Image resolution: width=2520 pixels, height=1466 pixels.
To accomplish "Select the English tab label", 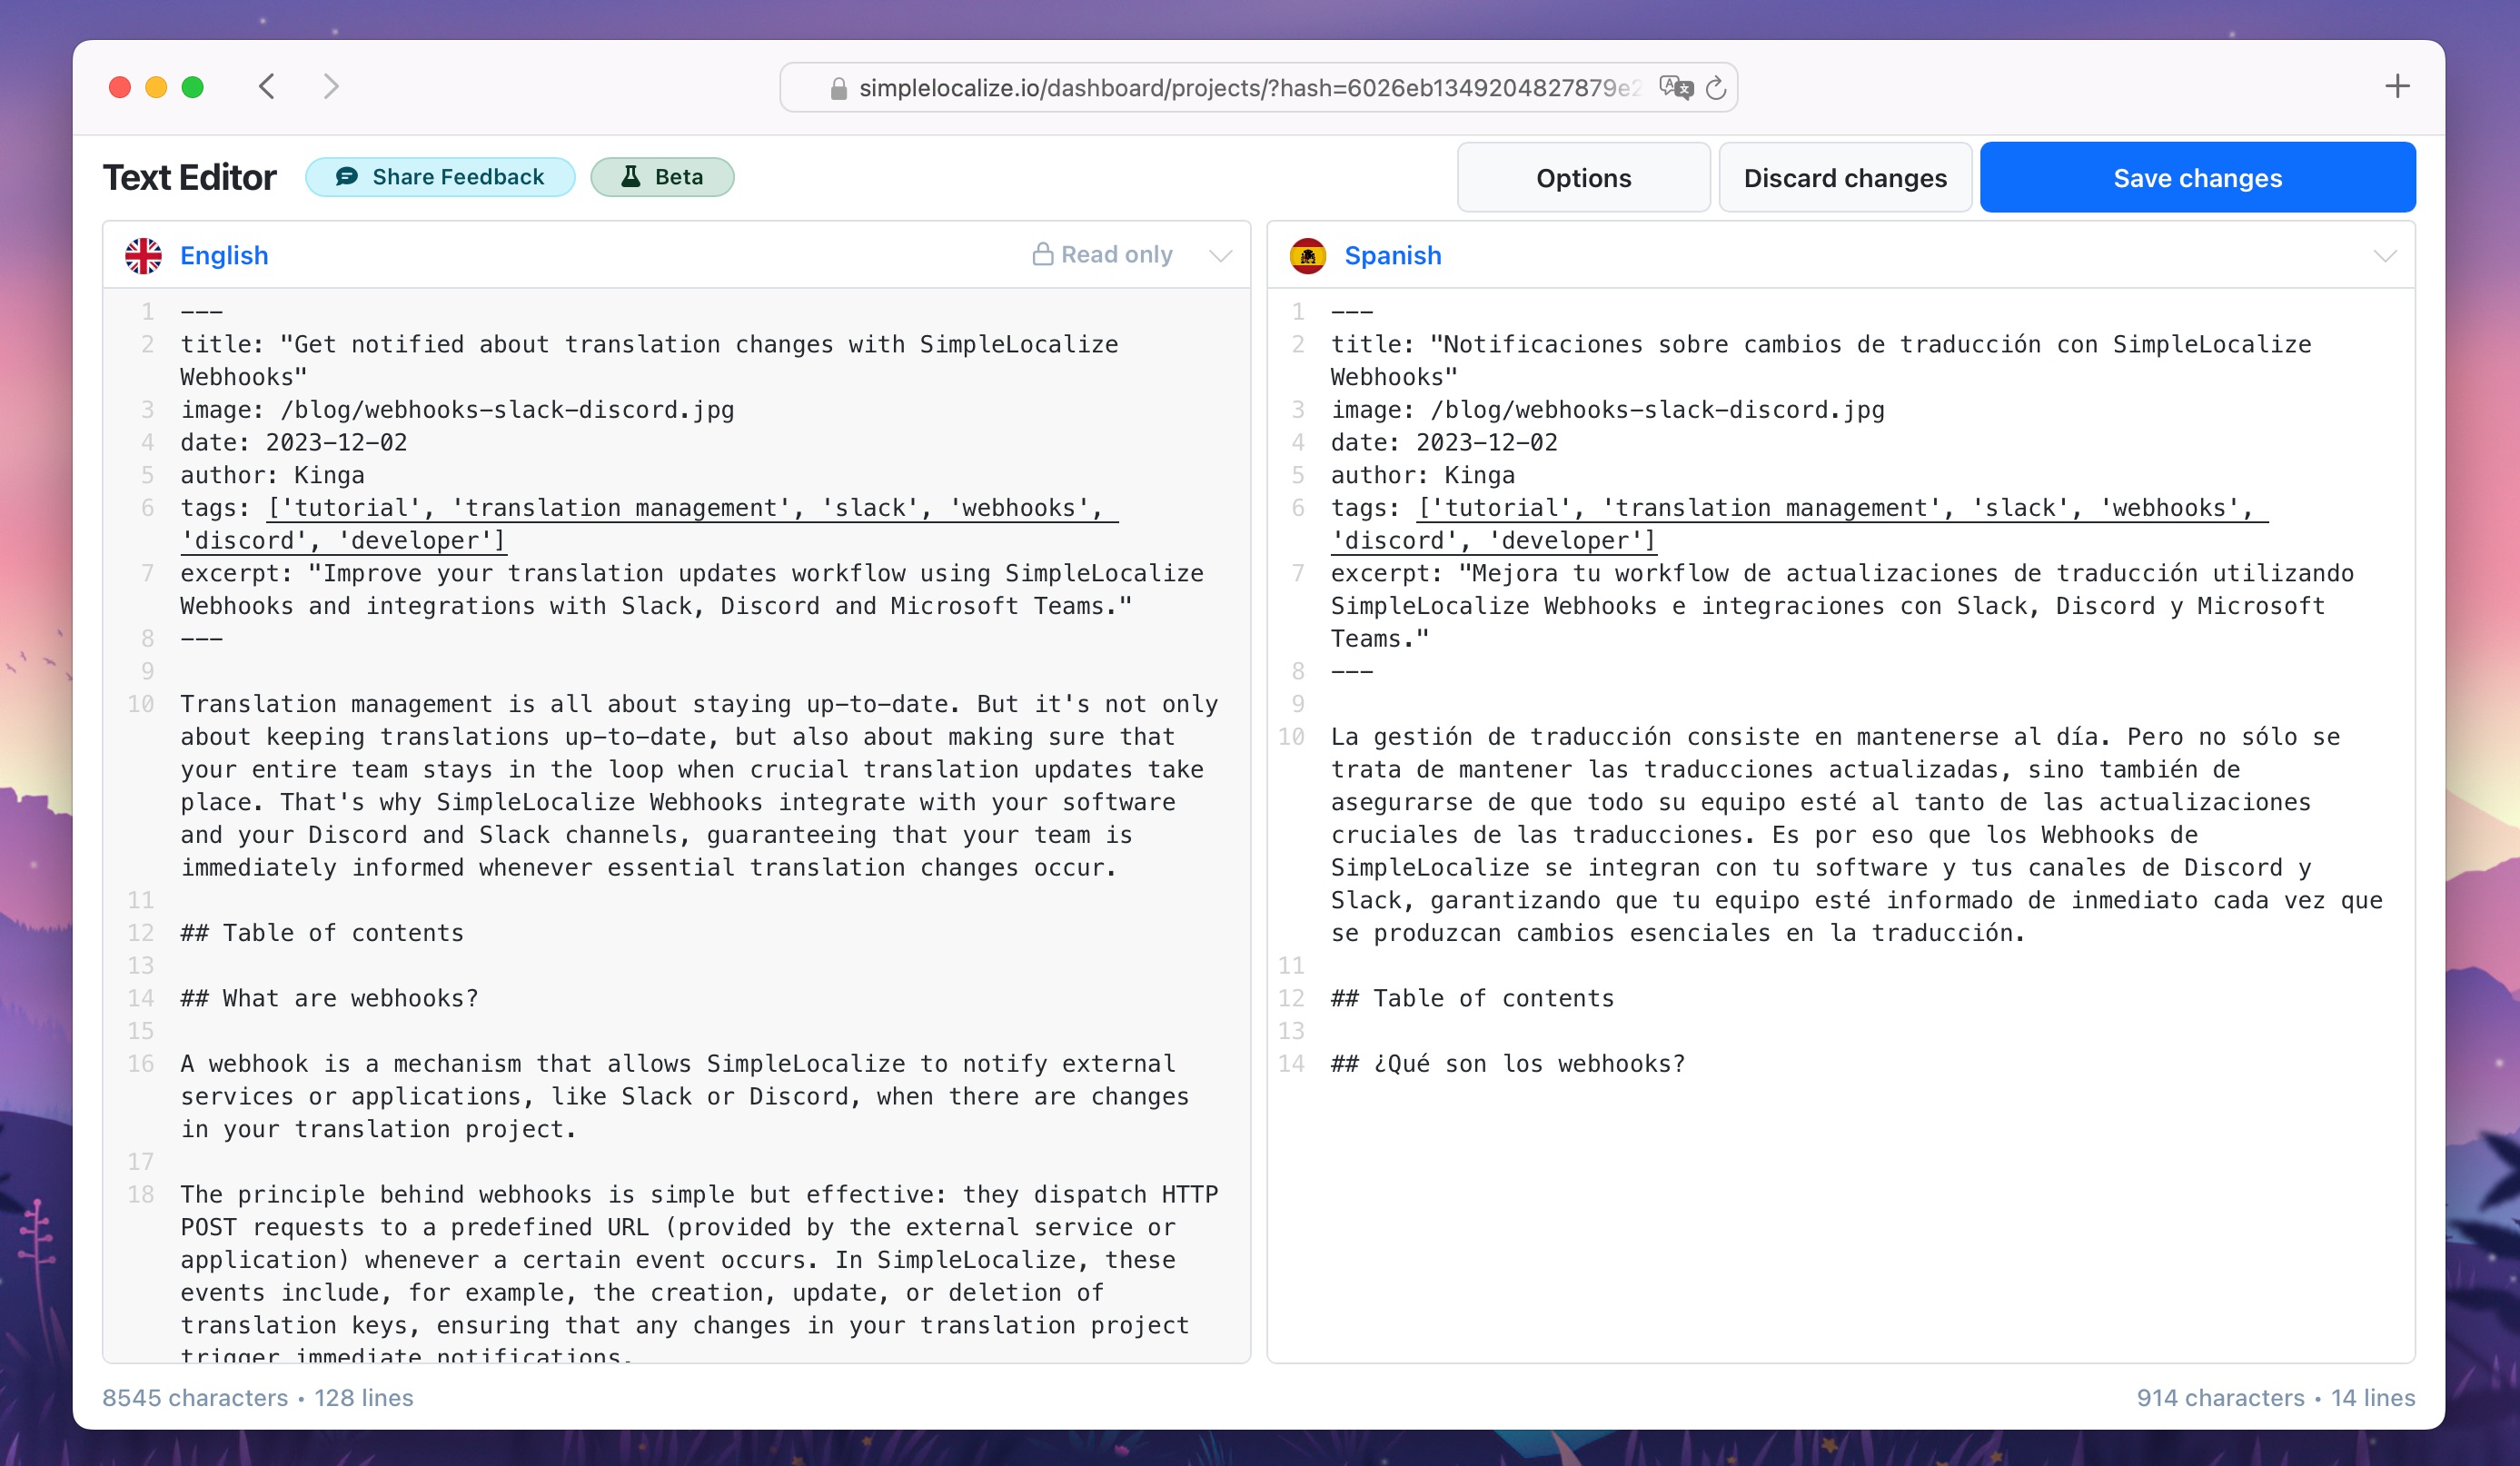I will click(x=223, y=256).
